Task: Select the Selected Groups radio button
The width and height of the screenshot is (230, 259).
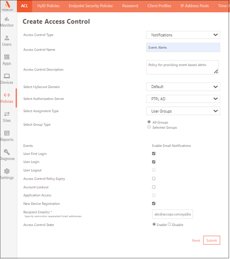Action: 149,127
